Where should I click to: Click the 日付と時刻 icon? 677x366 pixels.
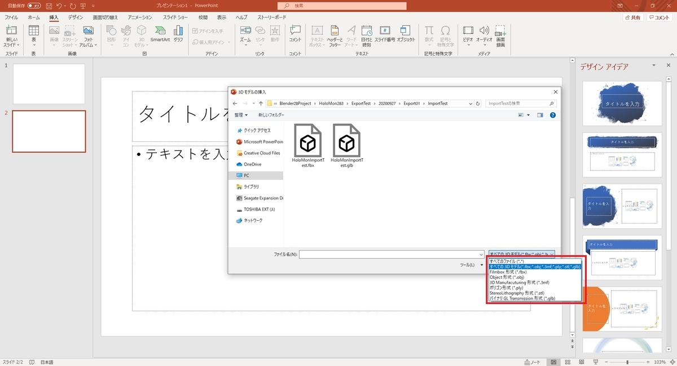point(367,35)
